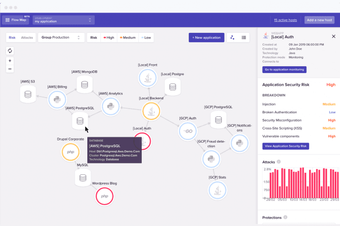Select the [AWS] MongoDB database node
The height and width of the screenshot is (226, 340).
[x=85, y=85]
